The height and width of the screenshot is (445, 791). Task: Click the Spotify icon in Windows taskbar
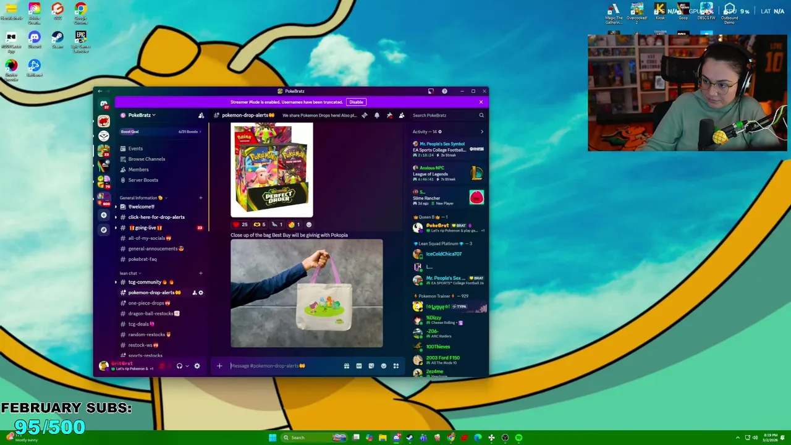[x=518, y=438]
